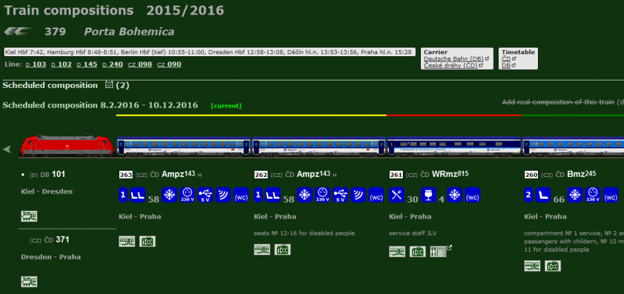
Task: Click the restaurant menu icon for car 261
Action: (439, 251)
